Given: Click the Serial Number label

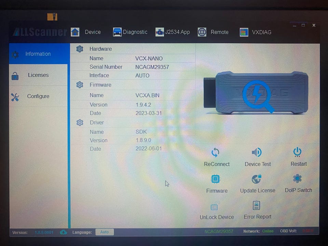Looking at the screenshot, I should [x=106, y=67].
